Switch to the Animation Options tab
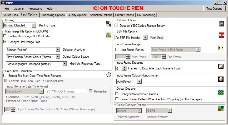Screen dimensions: 228x125 point(101,15)
